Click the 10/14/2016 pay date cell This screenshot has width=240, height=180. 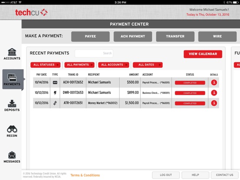pos(41,82)
